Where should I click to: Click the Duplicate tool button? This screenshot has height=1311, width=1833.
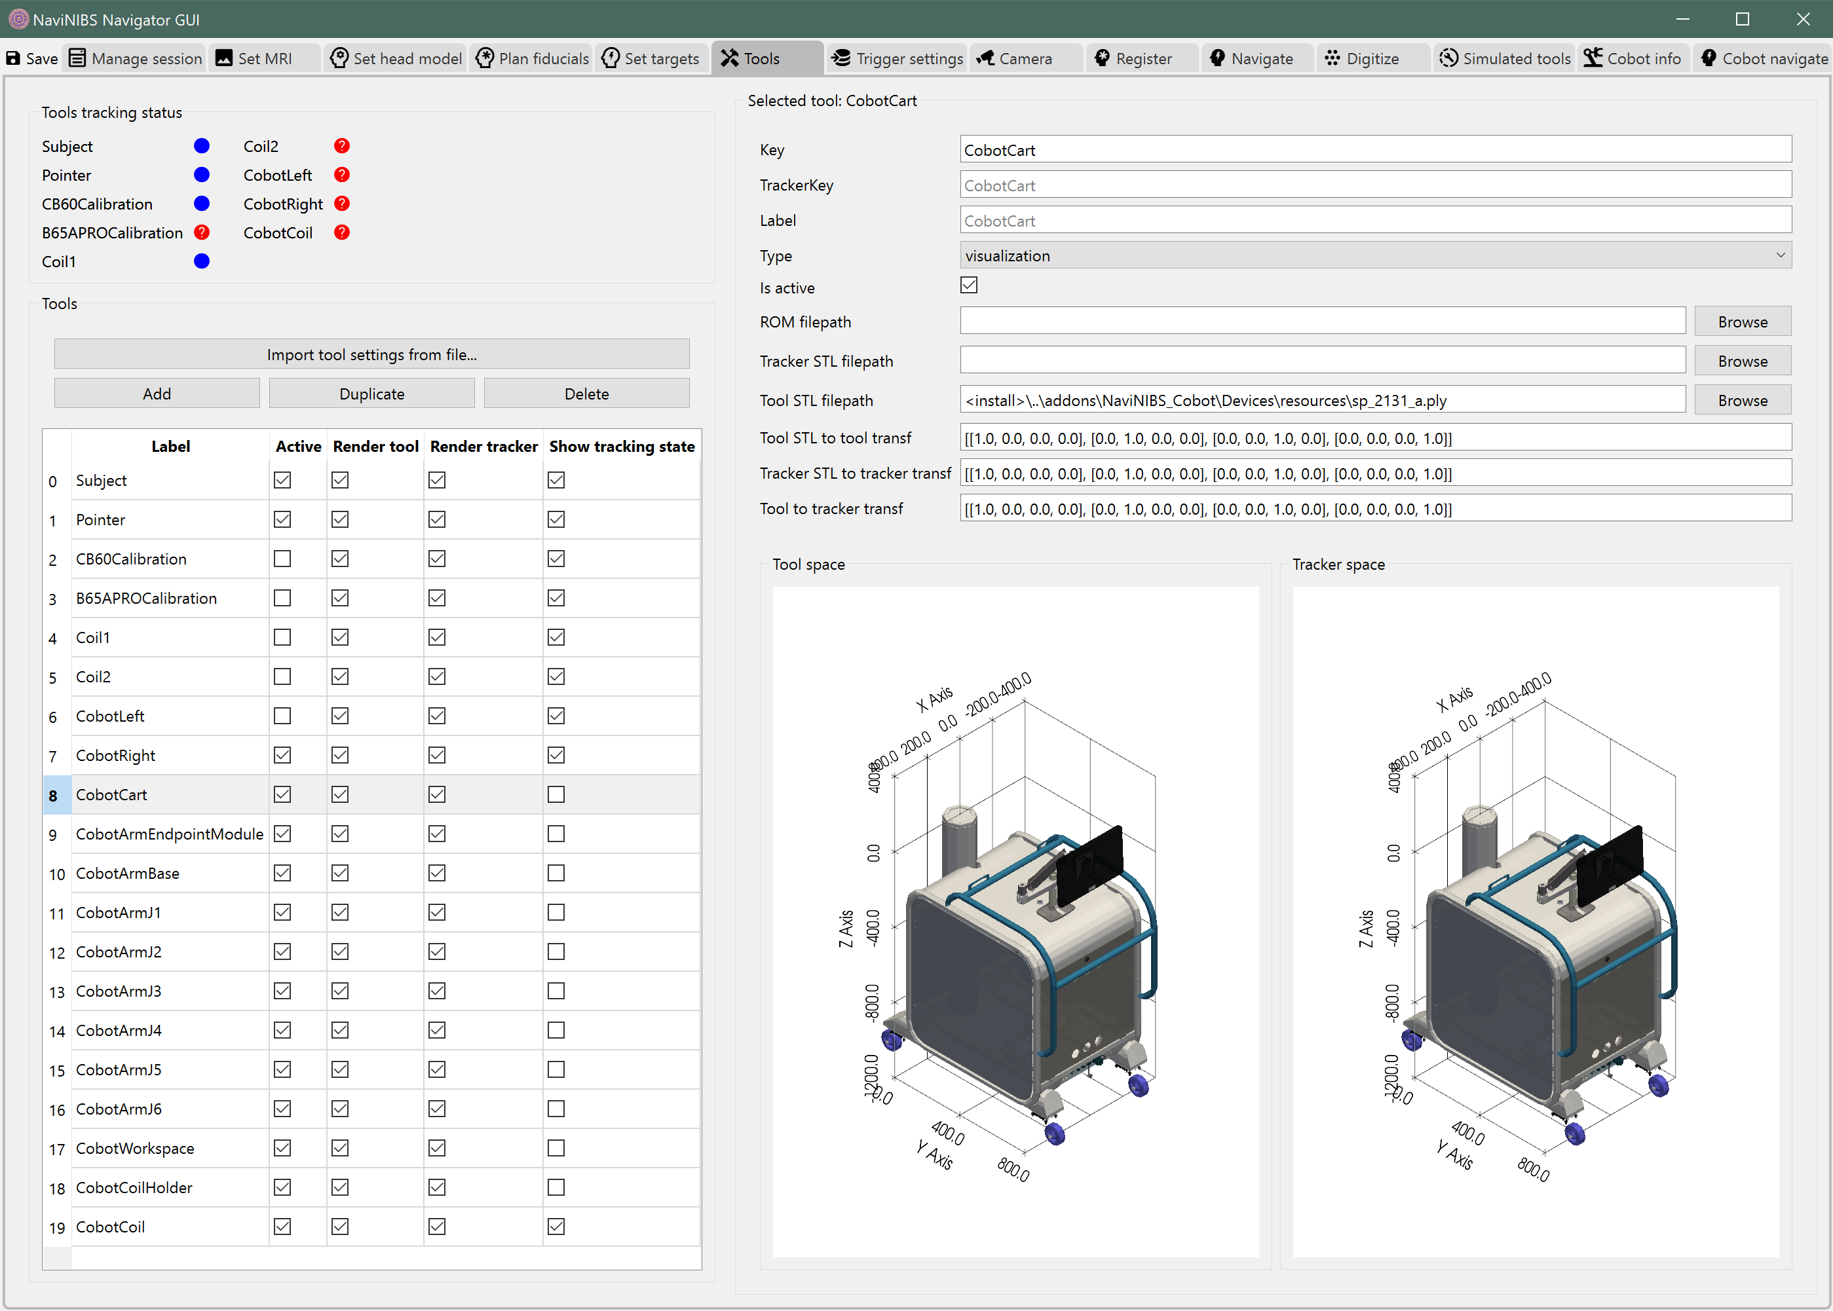coord(371,394)
